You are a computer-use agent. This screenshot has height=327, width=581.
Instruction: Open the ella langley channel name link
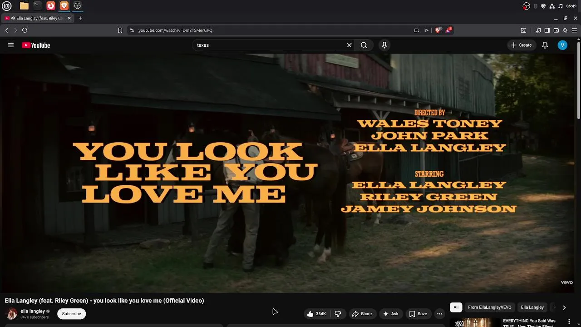33,311
